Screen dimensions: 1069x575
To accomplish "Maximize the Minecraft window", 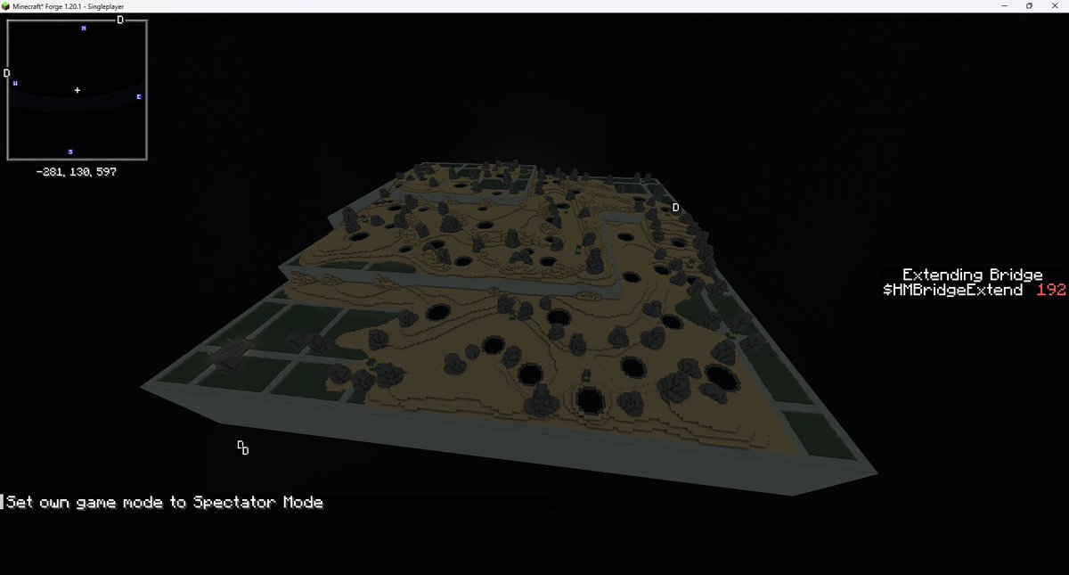I will (x=1029, y=5).
